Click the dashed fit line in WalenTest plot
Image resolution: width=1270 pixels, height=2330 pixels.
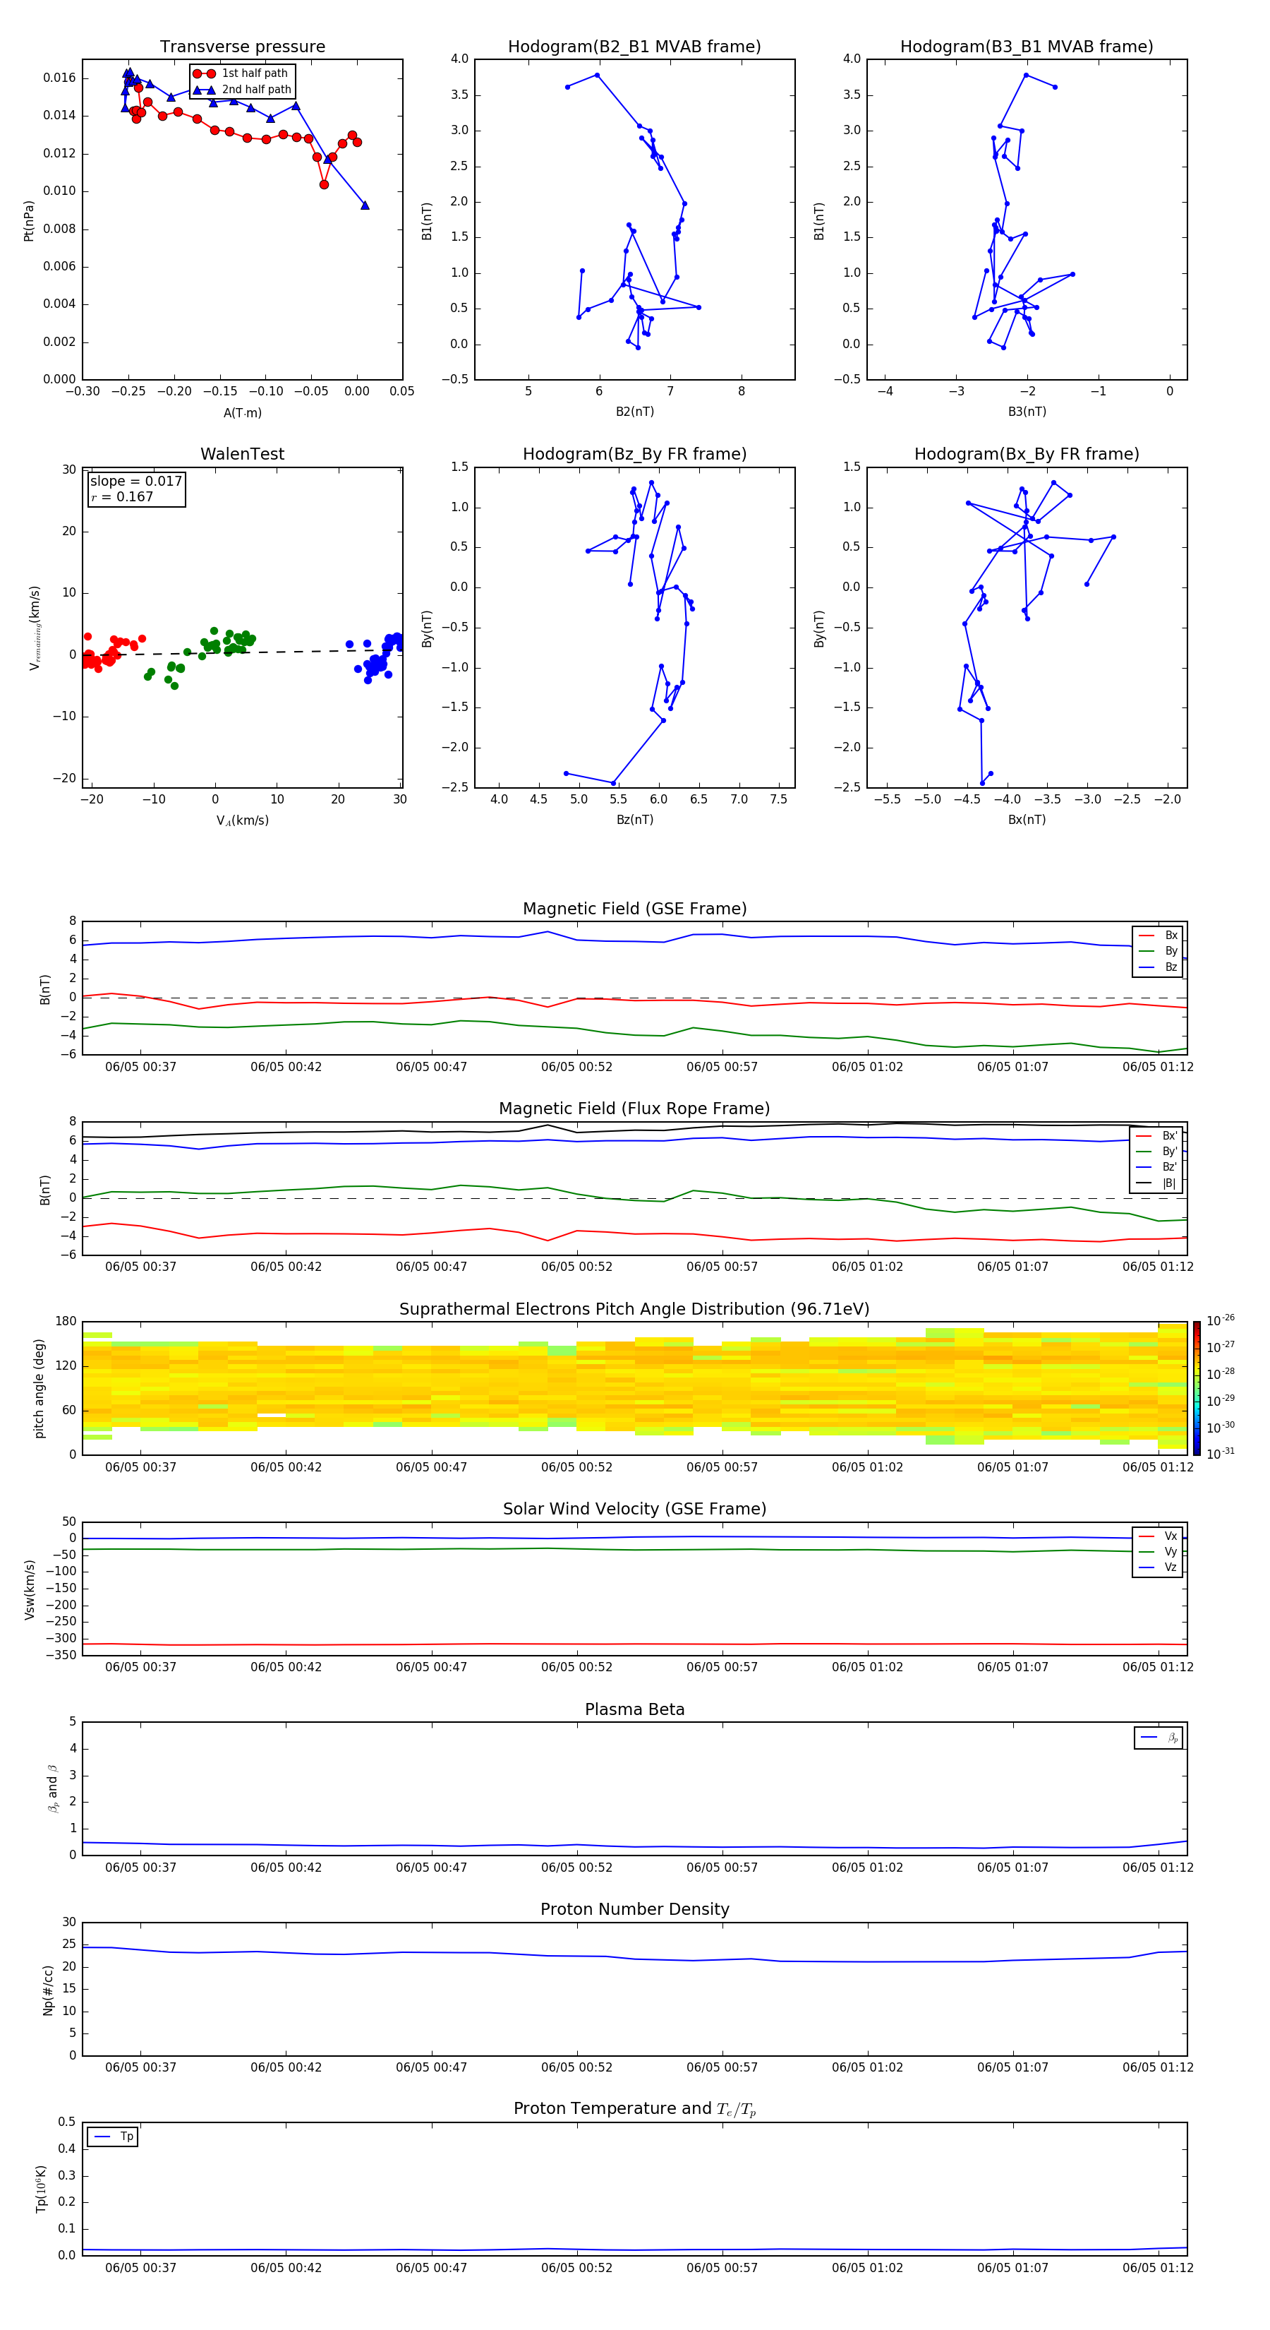coord(242,652)
